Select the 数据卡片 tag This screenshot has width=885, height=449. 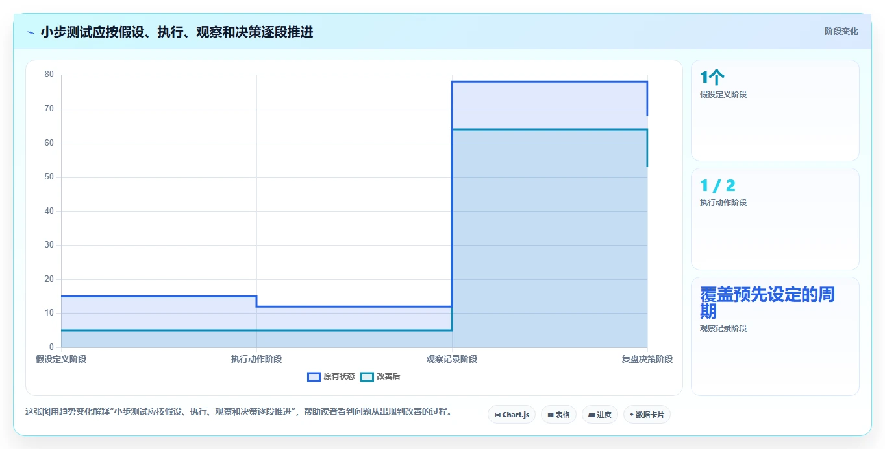pyautogui.click(x=647, y=415)
